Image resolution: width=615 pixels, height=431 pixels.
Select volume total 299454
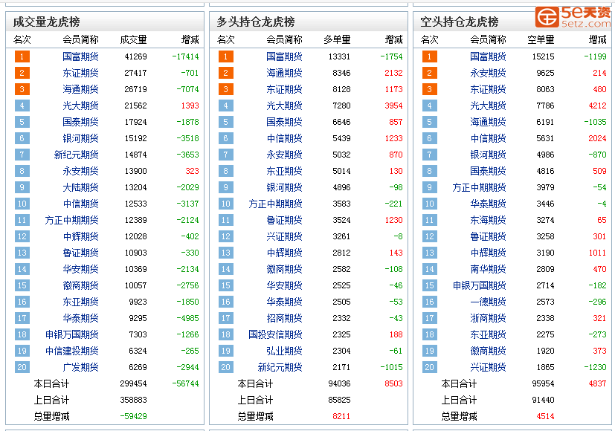[x=133, y=383]
